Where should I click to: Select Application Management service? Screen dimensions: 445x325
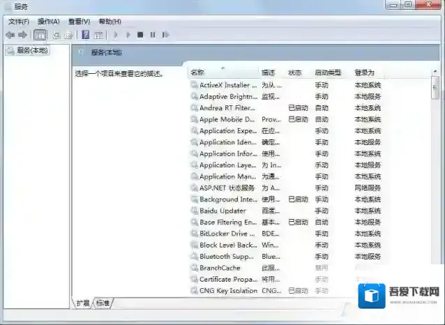coord(286,176)
